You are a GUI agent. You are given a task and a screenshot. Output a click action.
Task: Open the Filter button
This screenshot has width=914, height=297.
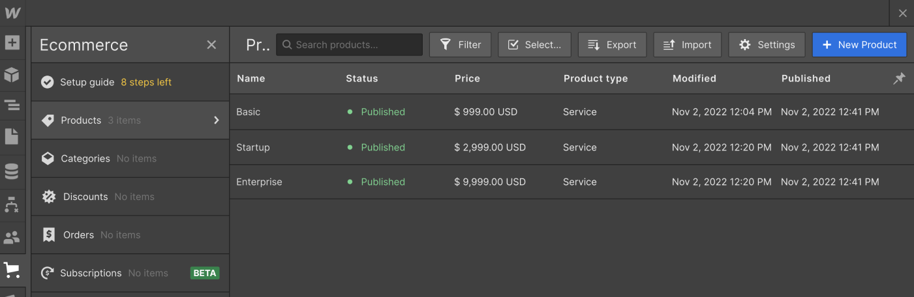tap(461, 45)
